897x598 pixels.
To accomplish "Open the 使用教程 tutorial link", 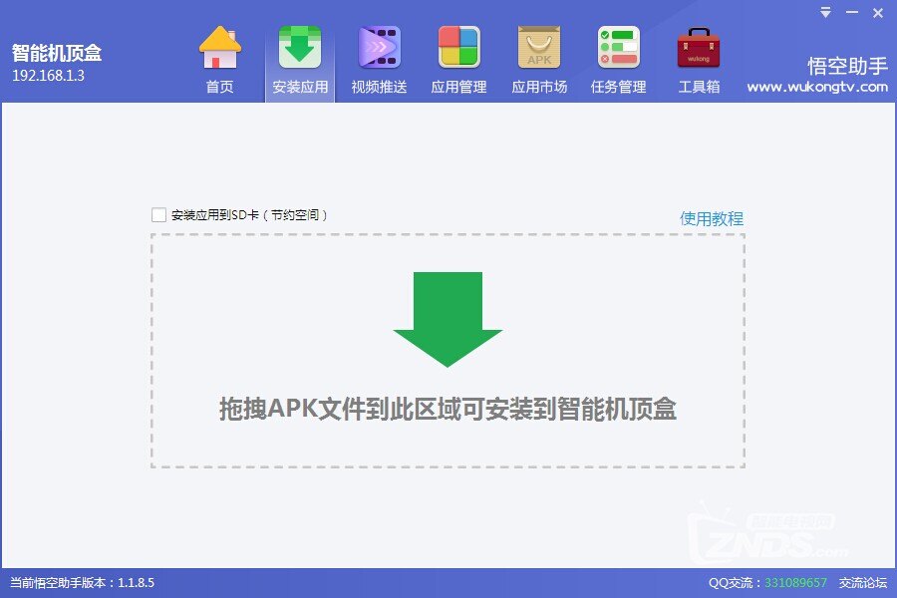I will [712, 218].
